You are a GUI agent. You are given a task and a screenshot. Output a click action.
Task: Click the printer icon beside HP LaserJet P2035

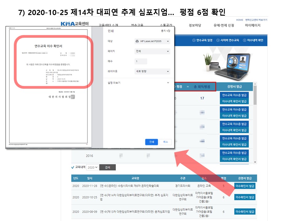137,41
